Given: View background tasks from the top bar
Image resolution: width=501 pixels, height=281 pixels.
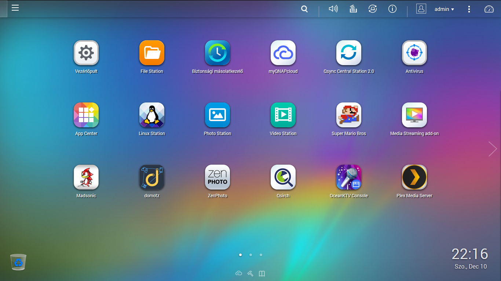Looking at the screenshot, I should click(353, 9).
